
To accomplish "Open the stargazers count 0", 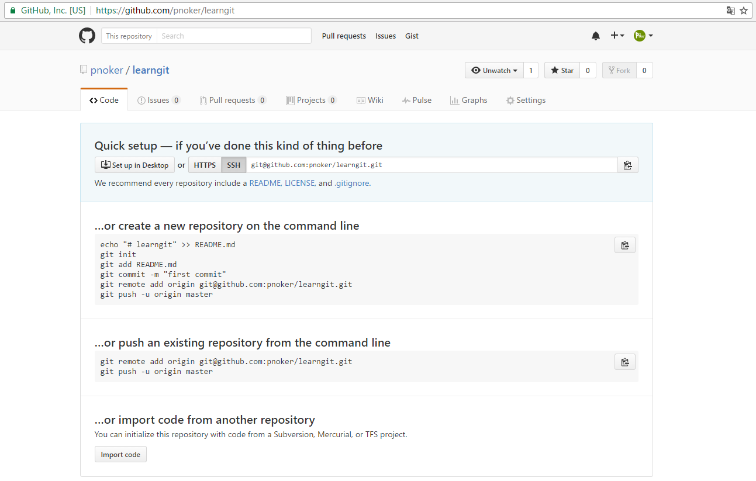I will 588,70.
